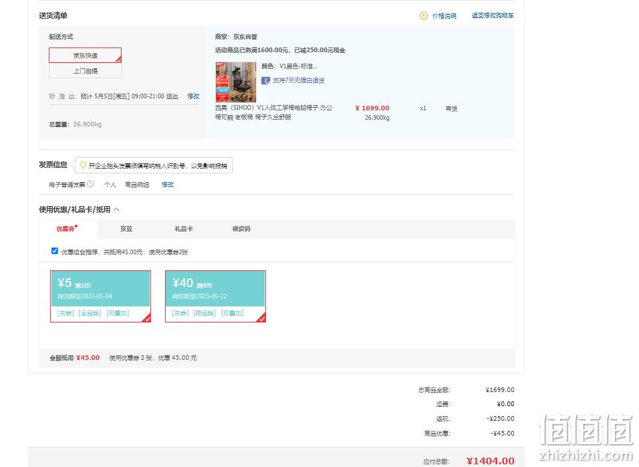The width and height of the screenshot is (639, 467).
Task: Switch to the 优惠券 tab
Action: [68, 229]
